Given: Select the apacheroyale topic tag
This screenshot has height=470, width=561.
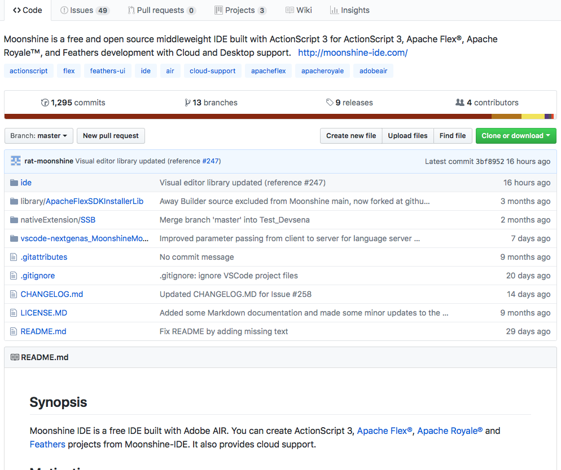Looking at the screenshot, I should click(322, 70).
